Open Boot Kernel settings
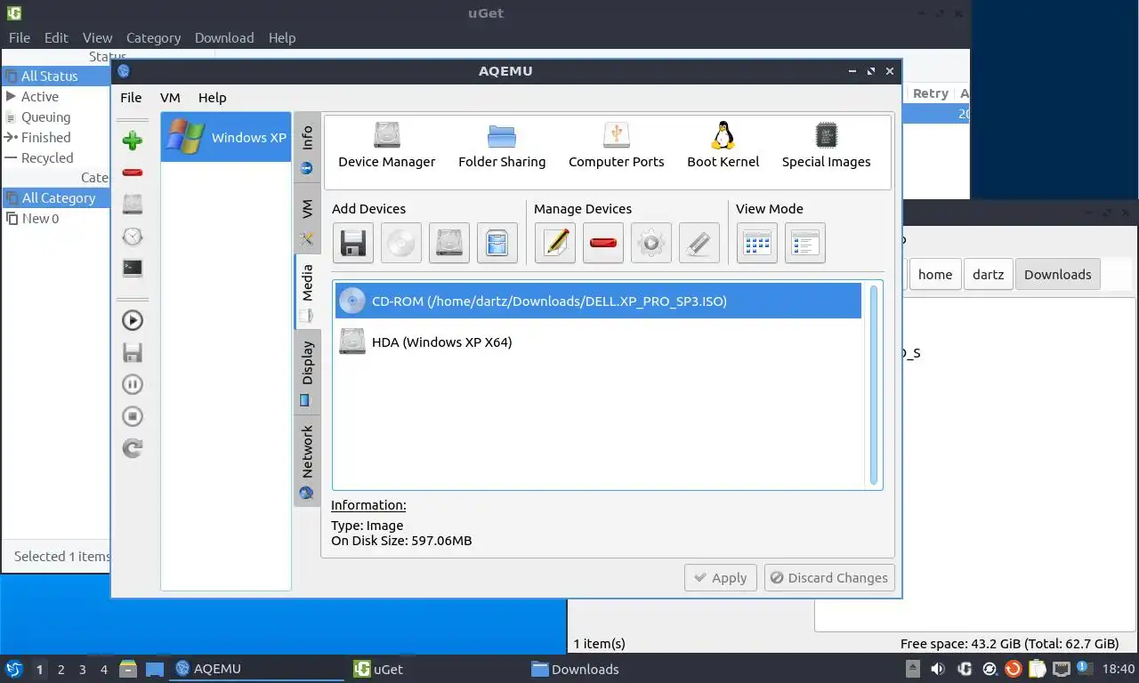 coord(723,146)
